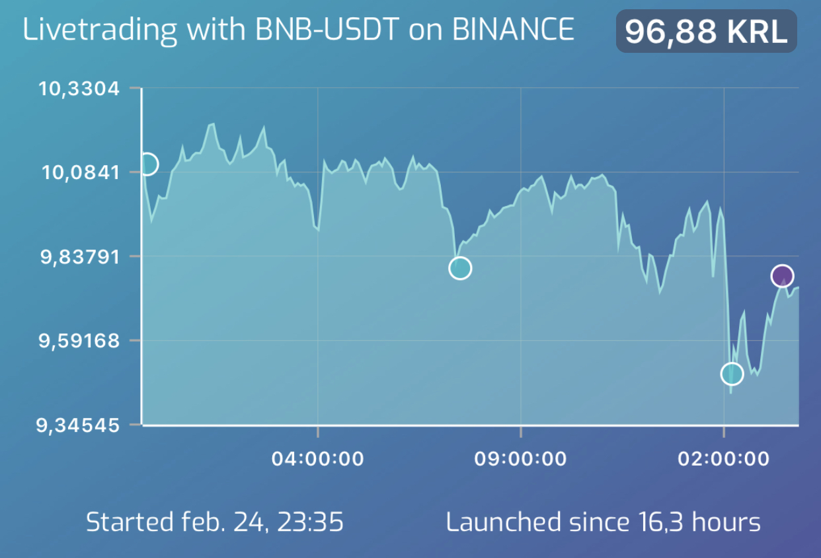This screenshot has height=558, width=821.
Task: Click the 10,3304 price axis label
Action: 80,88
